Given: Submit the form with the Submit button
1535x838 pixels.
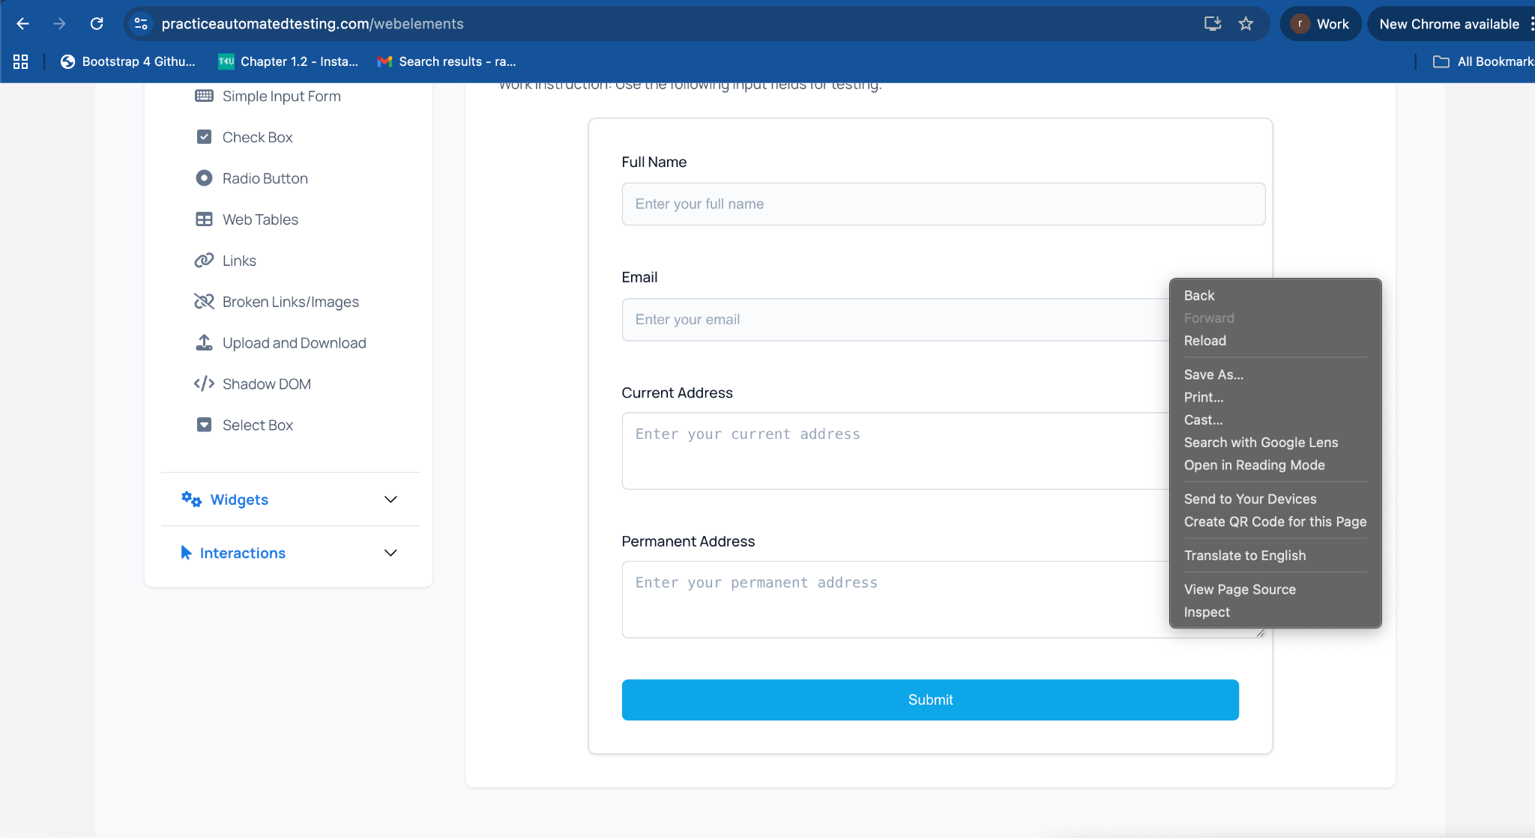Looking at the screenshot, I should coord(930,699).
